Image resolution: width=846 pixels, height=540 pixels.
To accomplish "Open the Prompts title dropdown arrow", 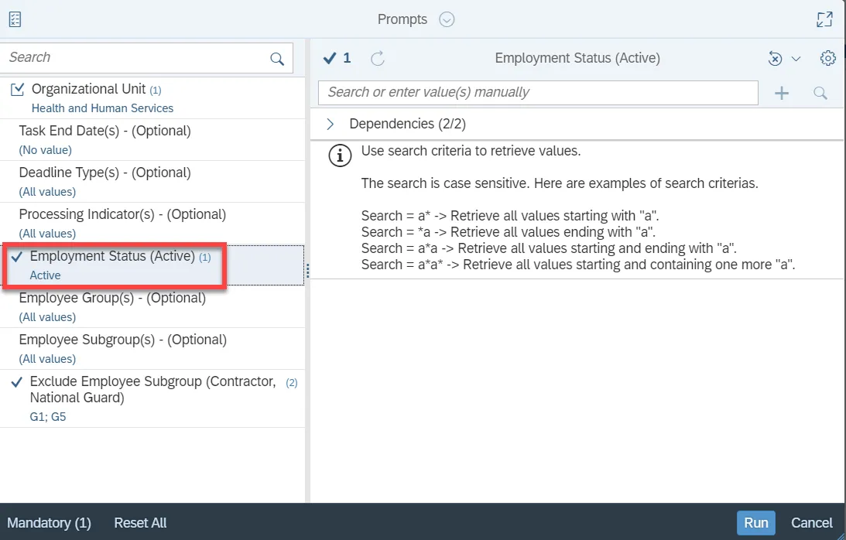I will (447, 19).
